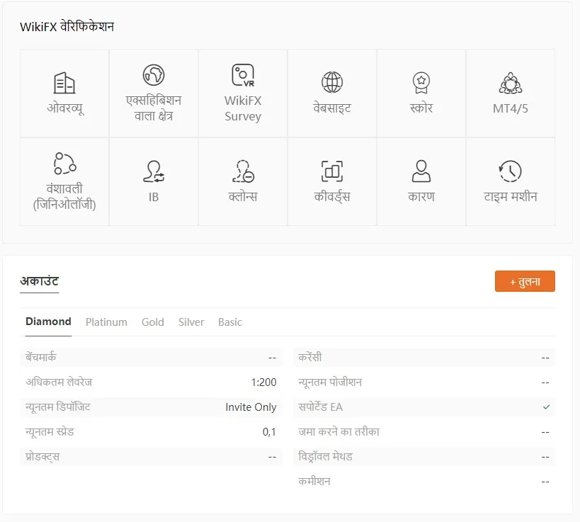Click the स्कोर tile label text
The image size is (580, 522).
click(421, 108)
